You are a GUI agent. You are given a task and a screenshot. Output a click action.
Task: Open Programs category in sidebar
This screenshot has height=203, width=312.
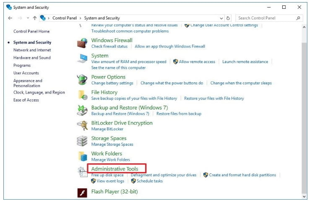(x=22, y=66)
